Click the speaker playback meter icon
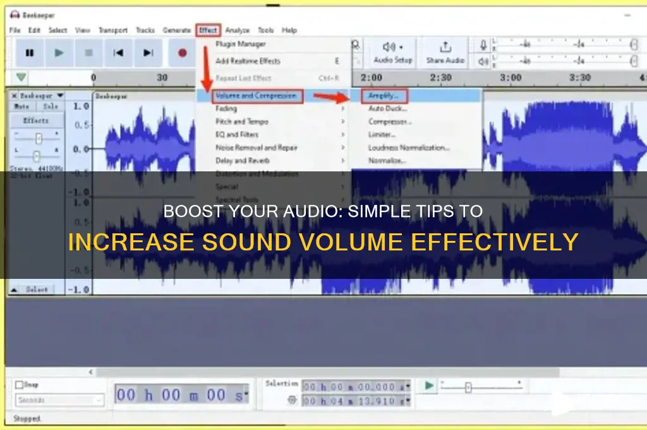 tap(483, 62)
